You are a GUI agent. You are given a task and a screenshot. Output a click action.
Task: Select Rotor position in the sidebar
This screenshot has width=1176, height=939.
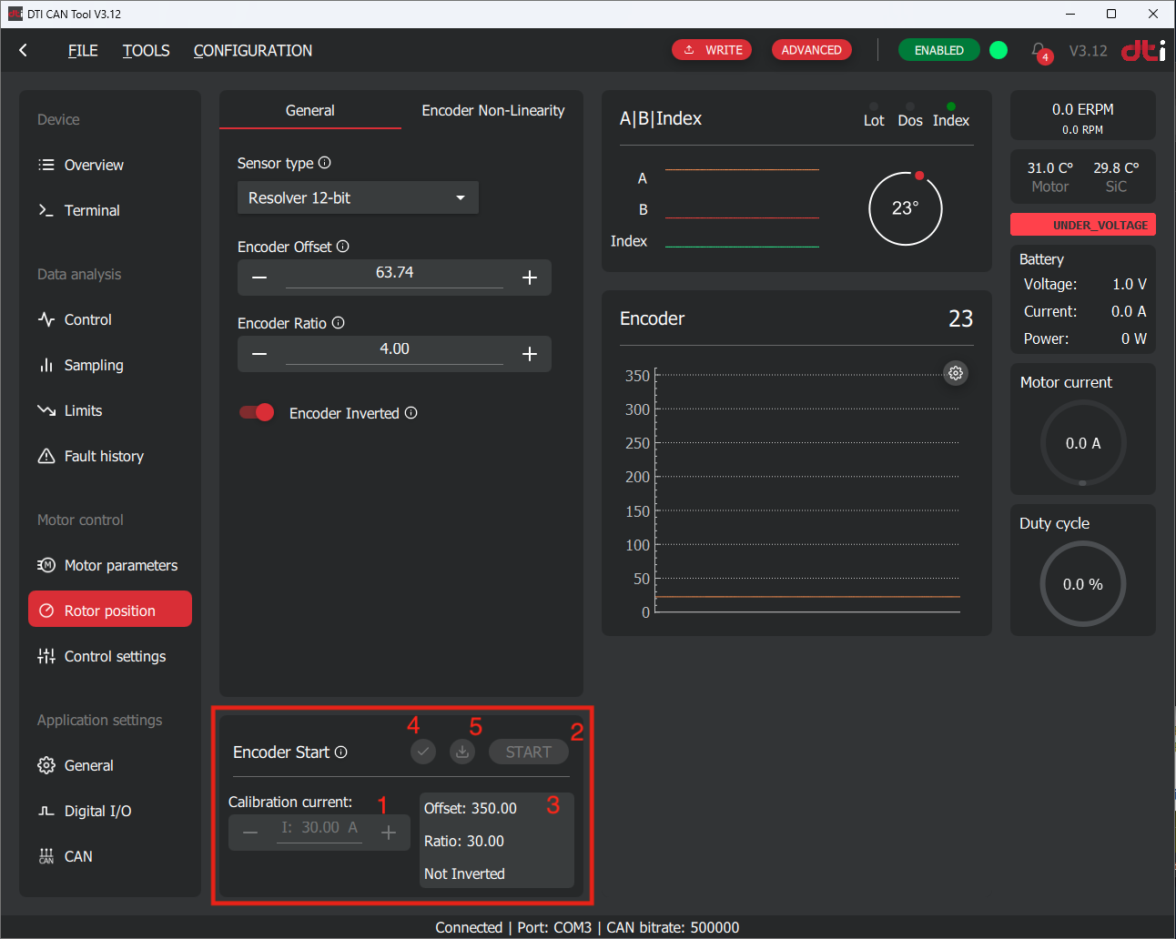110,610
